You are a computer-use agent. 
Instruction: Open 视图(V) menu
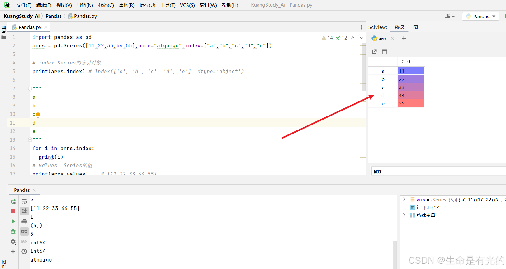pos(64,5)
